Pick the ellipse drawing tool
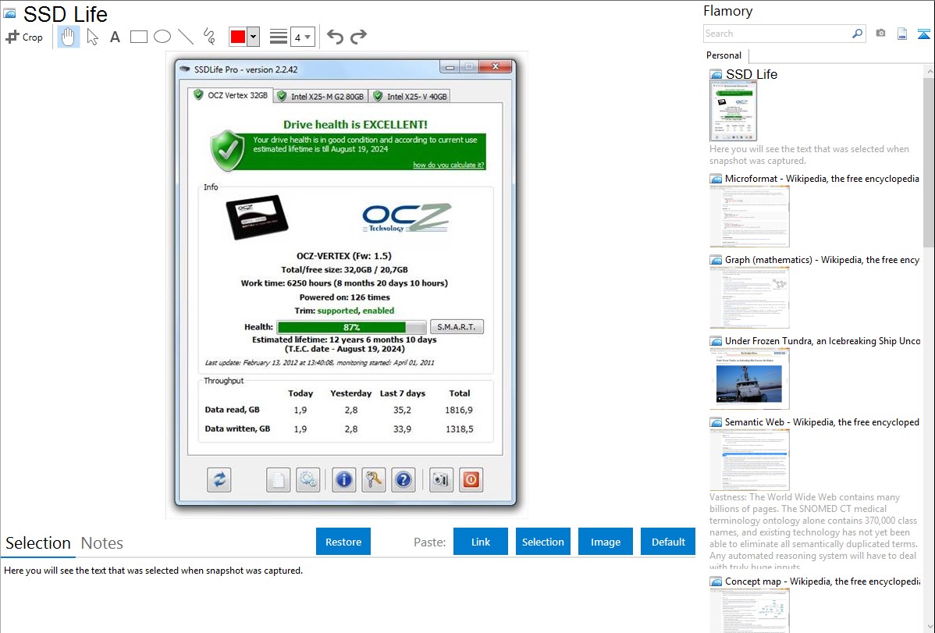The image size is (935, 633). tap(162, 37)
